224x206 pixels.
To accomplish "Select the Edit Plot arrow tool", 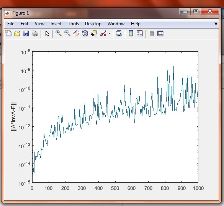I will pos(47,34).
